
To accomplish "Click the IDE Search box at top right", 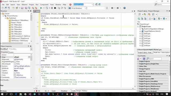I will pos(162,5).
